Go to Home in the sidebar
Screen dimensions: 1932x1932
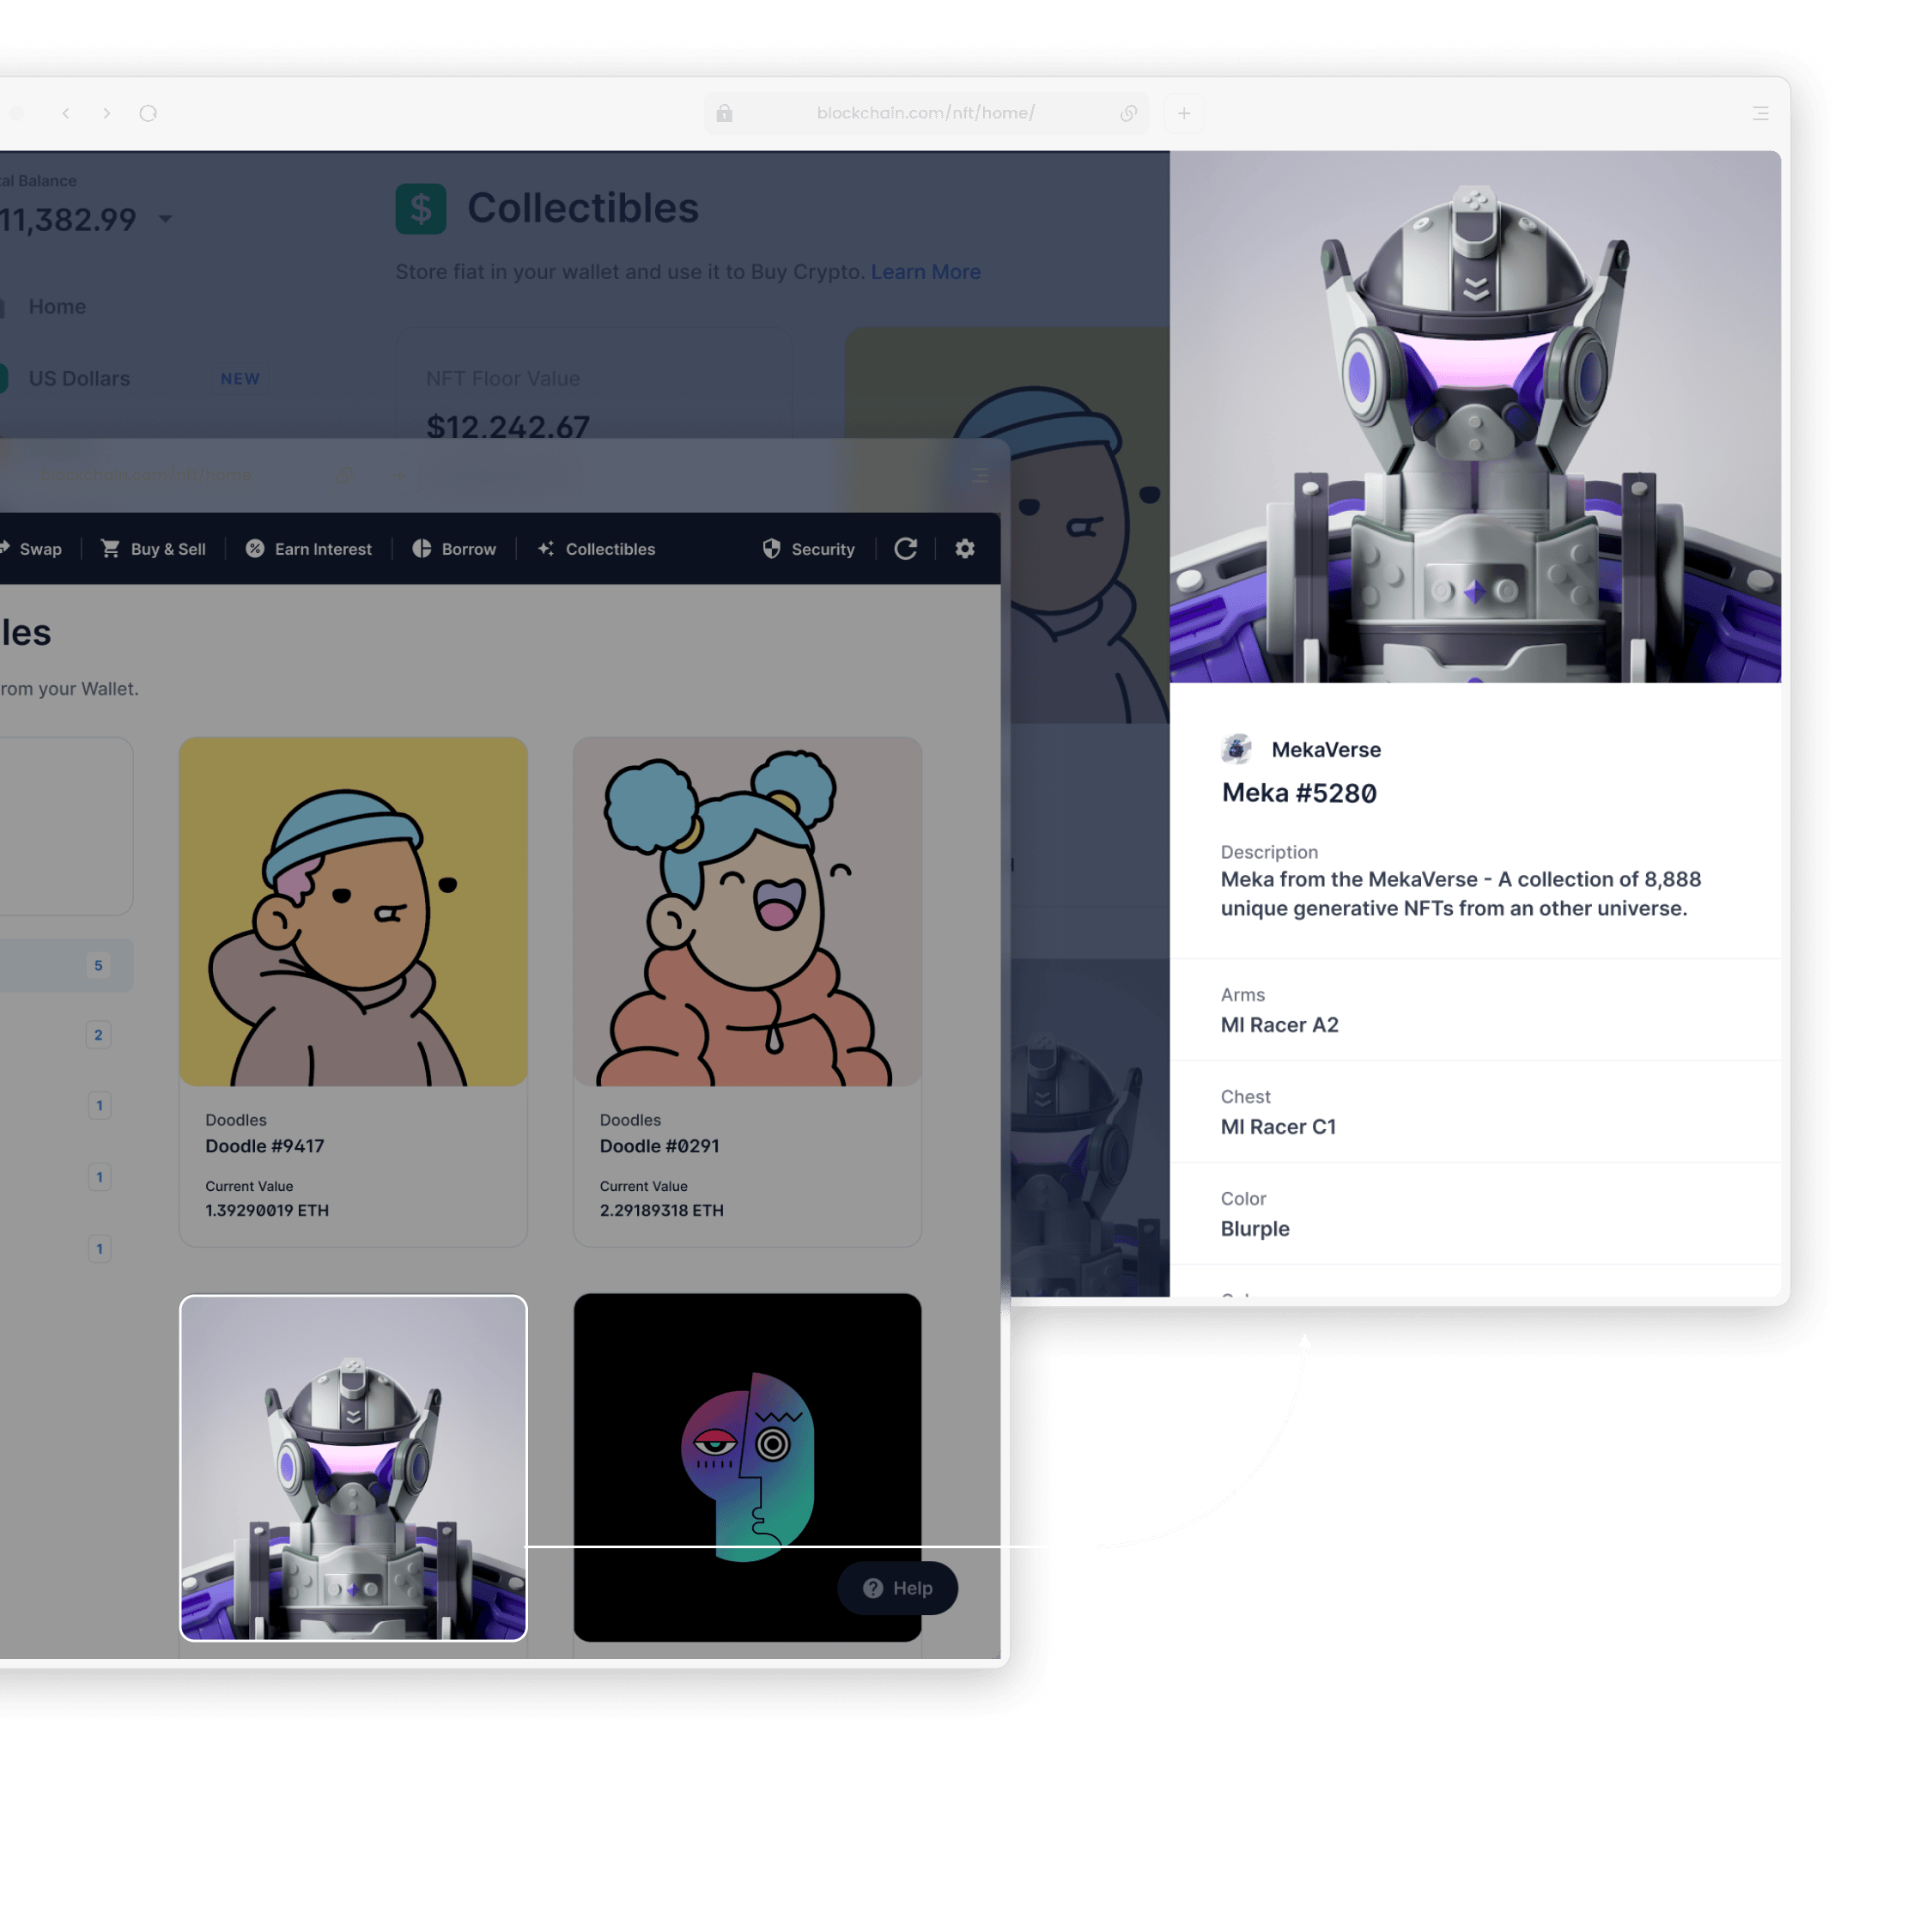pyautogui.click(x=57, y=306)
